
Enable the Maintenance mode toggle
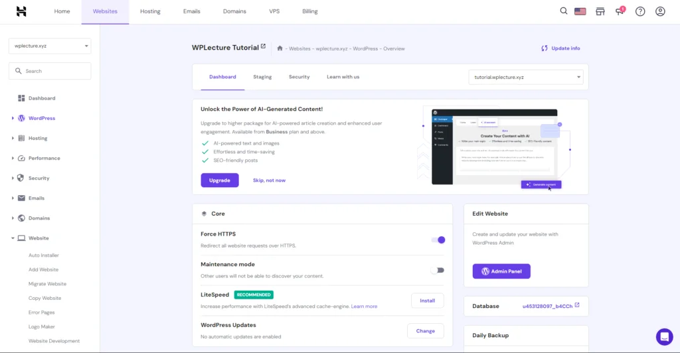click(x=438, y=270)
